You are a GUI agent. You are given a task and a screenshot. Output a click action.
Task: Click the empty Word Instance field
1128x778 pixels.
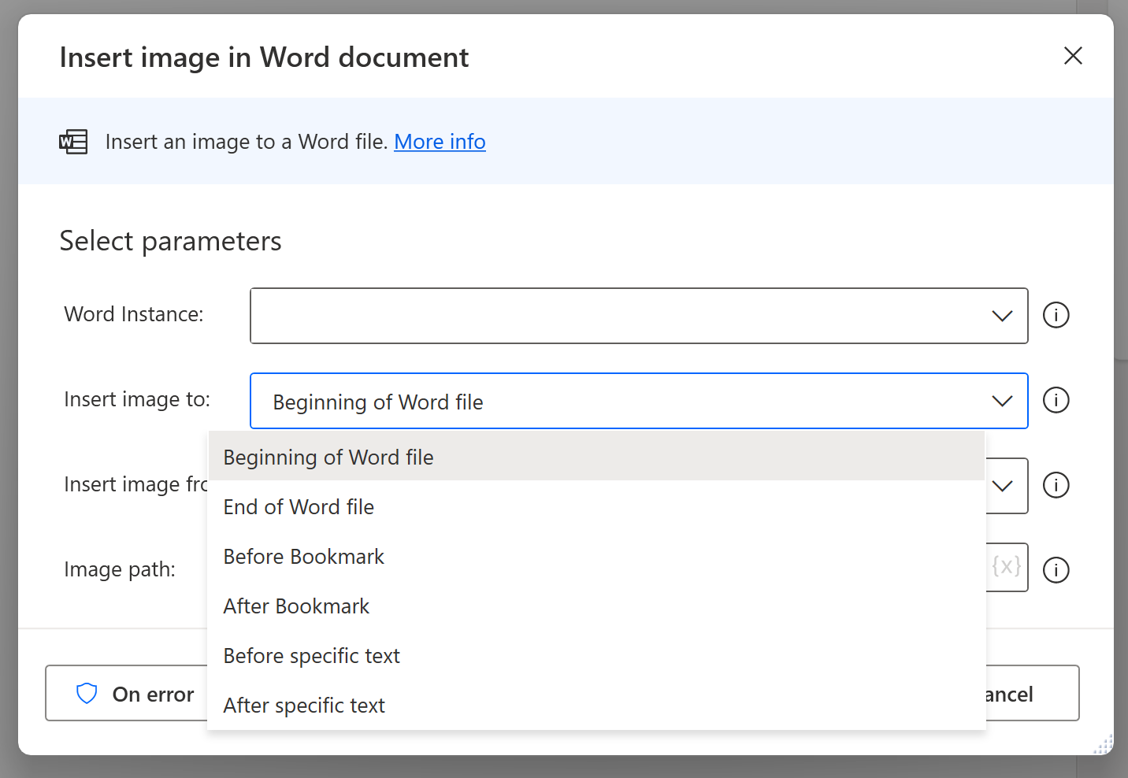click(614, 316)
